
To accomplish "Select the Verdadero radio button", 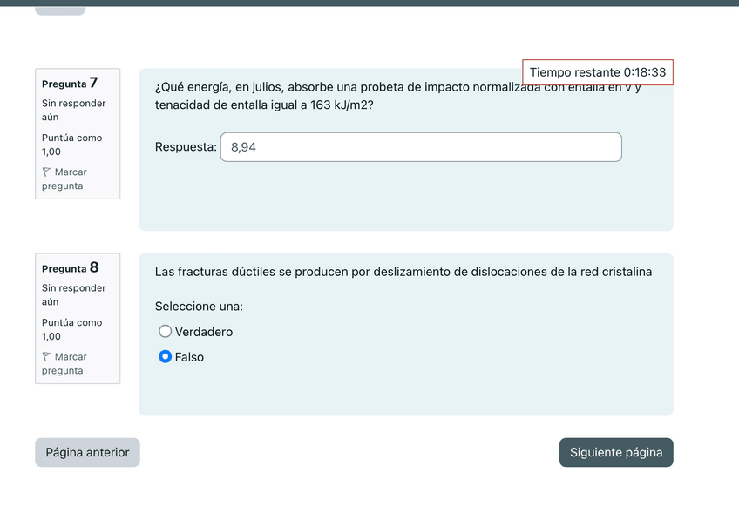I will (x=166, y=332).
